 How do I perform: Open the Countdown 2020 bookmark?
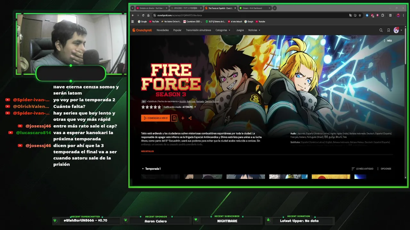(193, 22)
